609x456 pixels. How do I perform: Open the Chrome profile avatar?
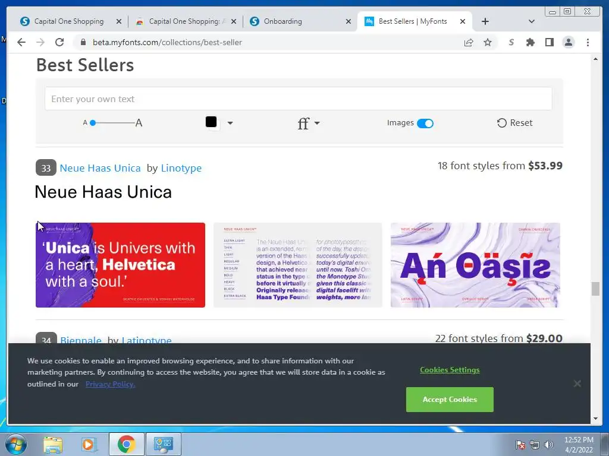568,42
